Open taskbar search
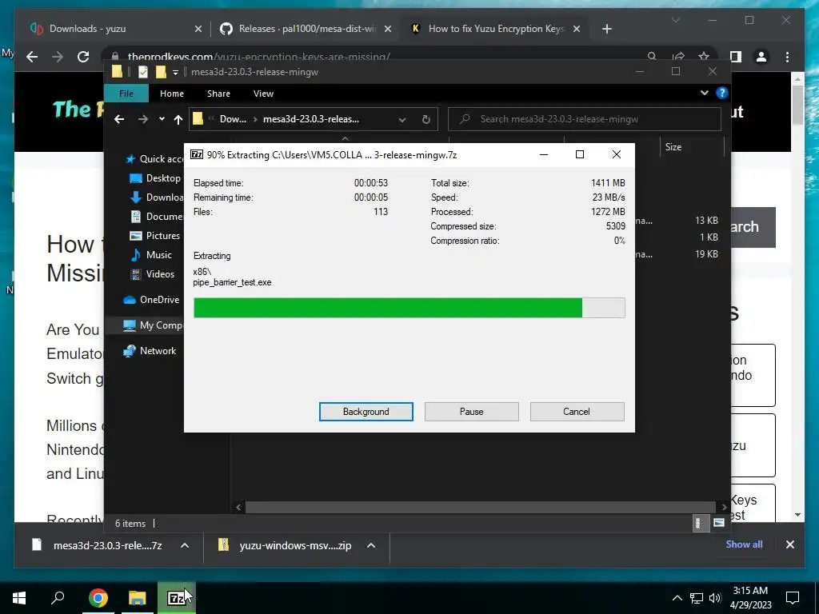 [58, 598]
